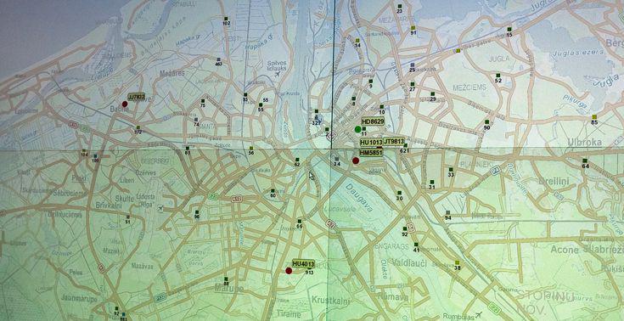Select green station marker 90
624x321 pixels.
(x=486, y=122)
